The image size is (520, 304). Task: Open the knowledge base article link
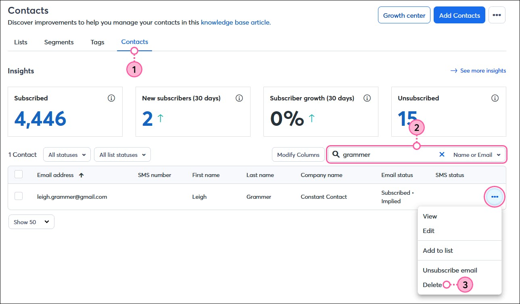[x=236, y=23]
